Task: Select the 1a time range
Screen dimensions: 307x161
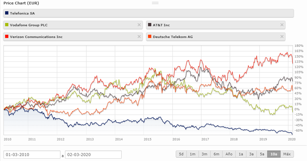Action: (241, 154)
